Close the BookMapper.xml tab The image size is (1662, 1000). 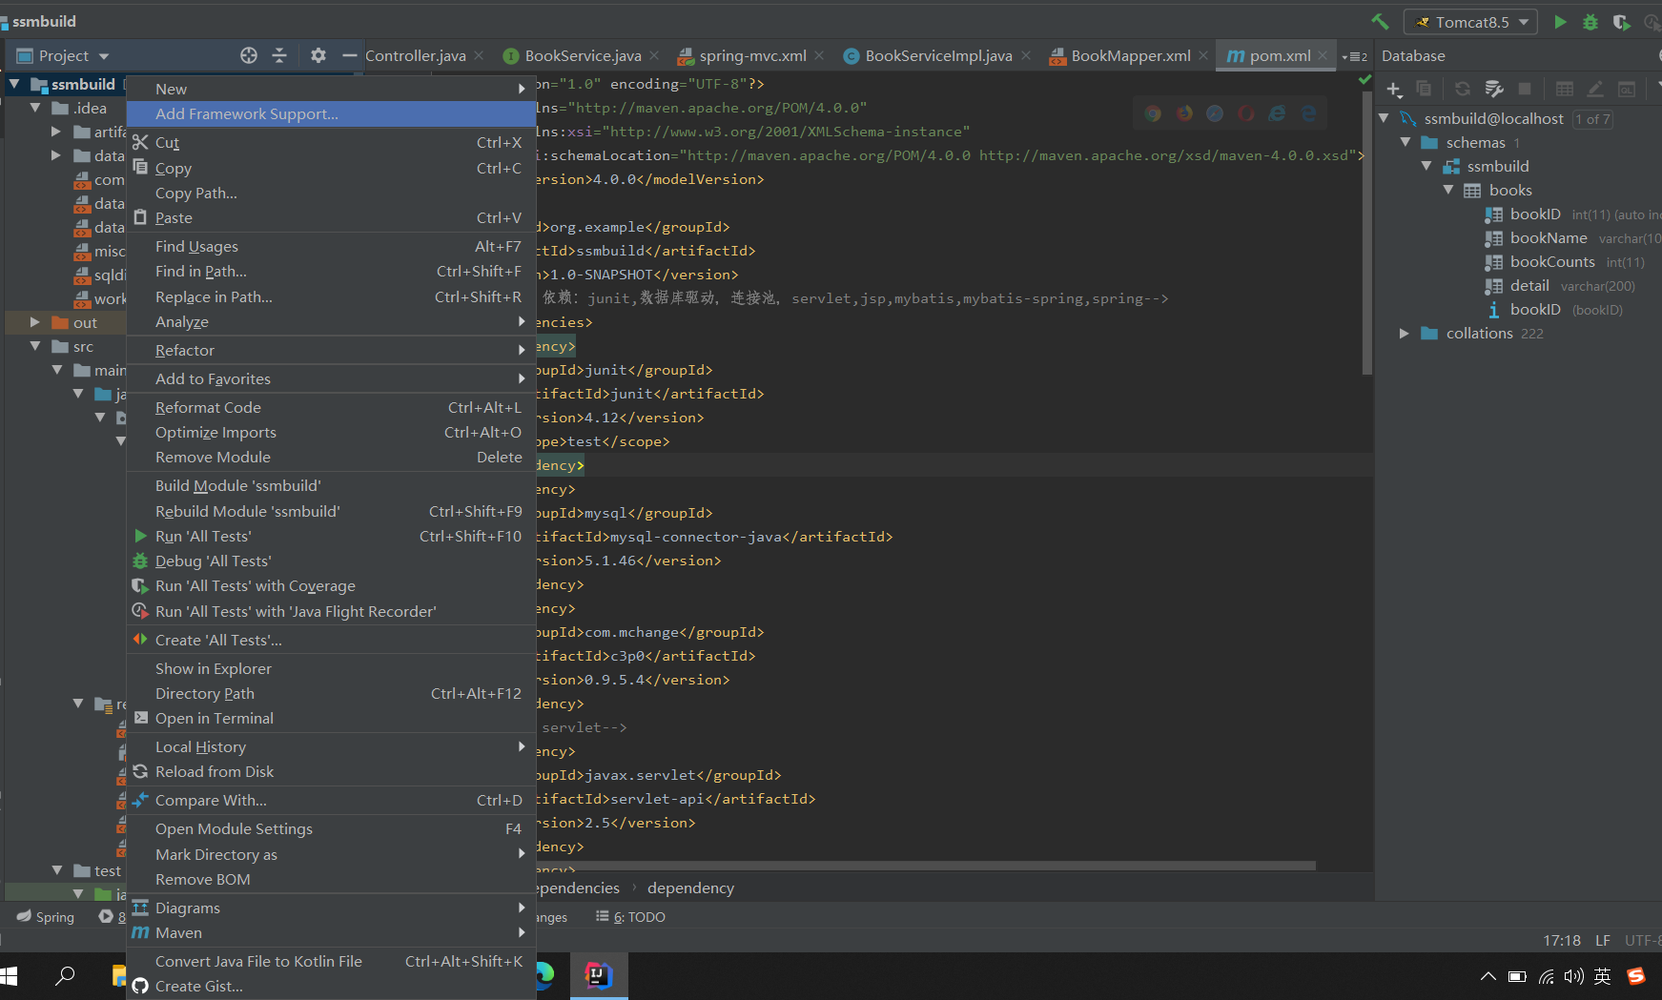(x=1204, y=55)
